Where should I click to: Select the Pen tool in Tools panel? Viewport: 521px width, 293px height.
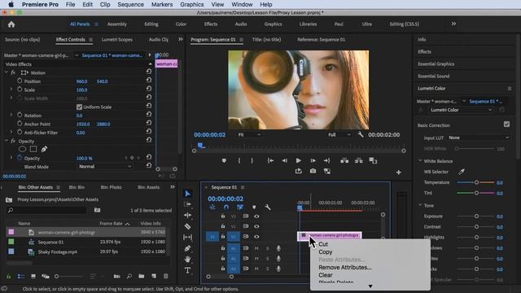point(188,248)
